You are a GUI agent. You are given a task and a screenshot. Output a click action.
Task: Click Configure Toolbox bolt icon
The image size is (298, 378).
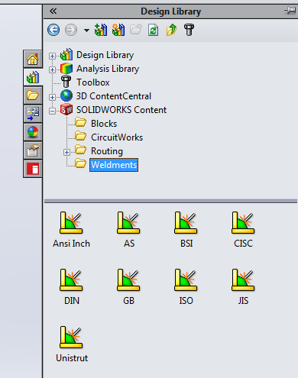[x=189, y=30]
